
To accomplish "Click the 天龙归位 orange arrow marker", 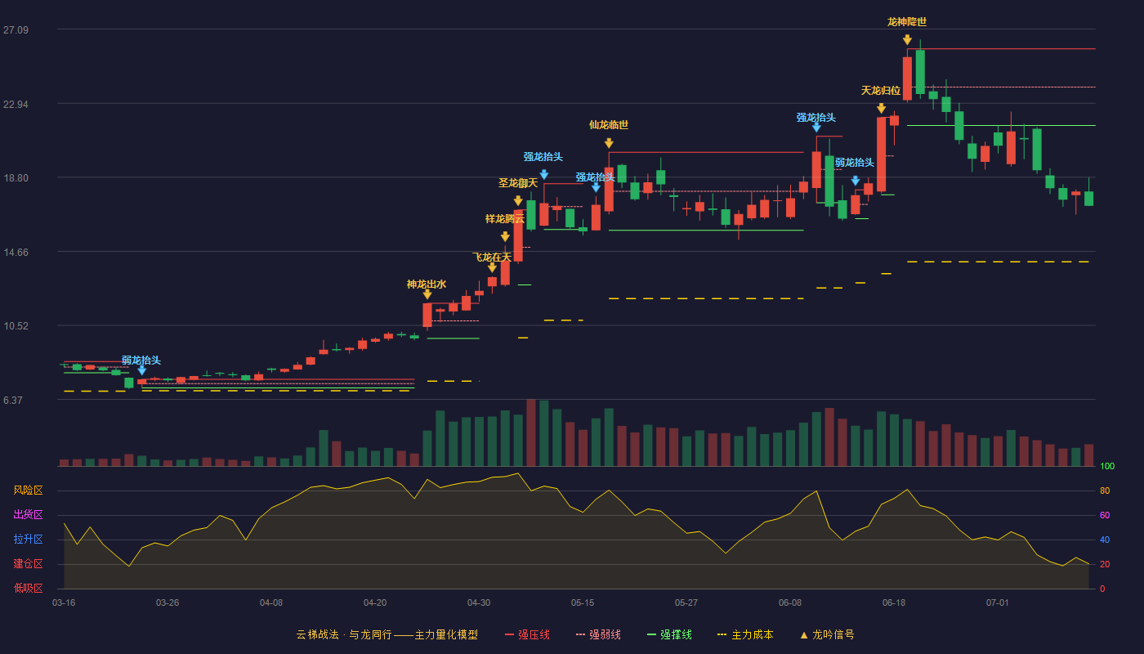I will 881,108.
